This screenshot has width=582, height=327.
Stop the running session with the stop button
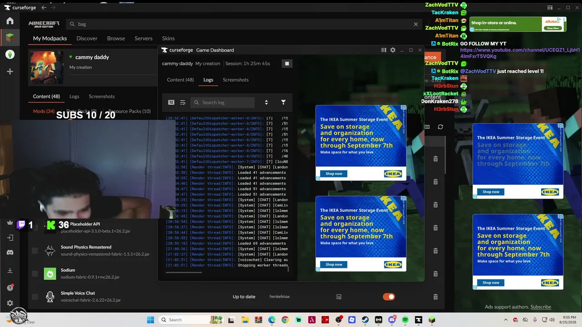coord(287,64)
